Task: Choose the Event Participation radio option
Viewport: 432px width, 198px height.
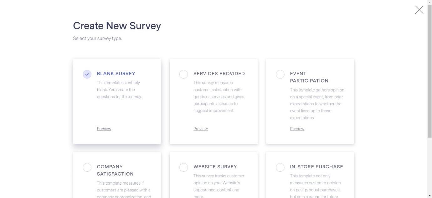Action: pos(280,74)
